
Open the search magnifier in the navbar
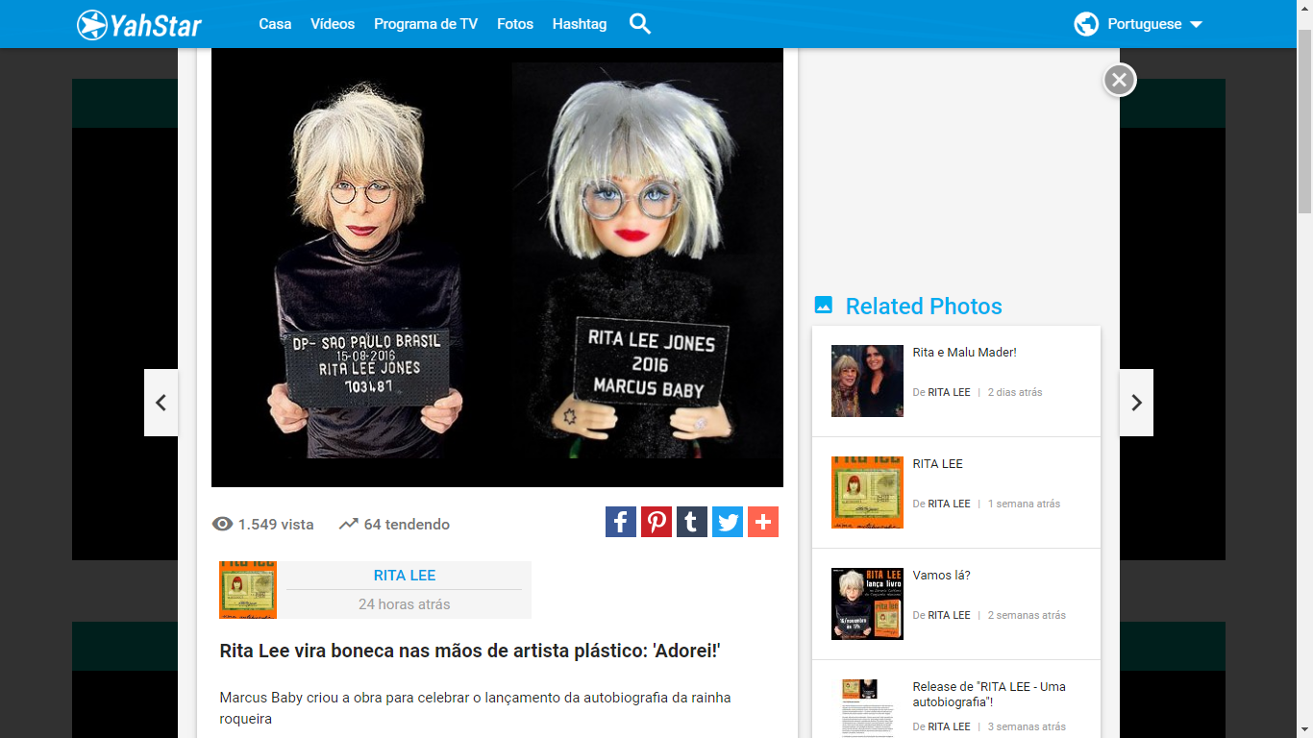pyautogui.click(x=639, y=24)
